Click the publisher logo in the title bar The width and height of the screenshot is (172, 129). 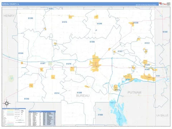[x=165, y=4]
